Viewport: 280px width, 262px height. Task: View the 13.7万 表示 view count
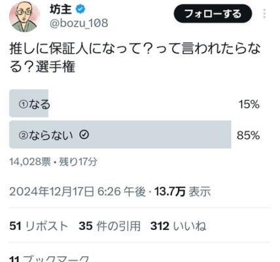[x=183, y=191]
